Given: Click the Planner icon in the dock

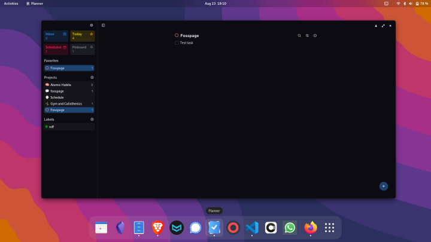Looking at the screenshot, I should [x=214, y=228].
